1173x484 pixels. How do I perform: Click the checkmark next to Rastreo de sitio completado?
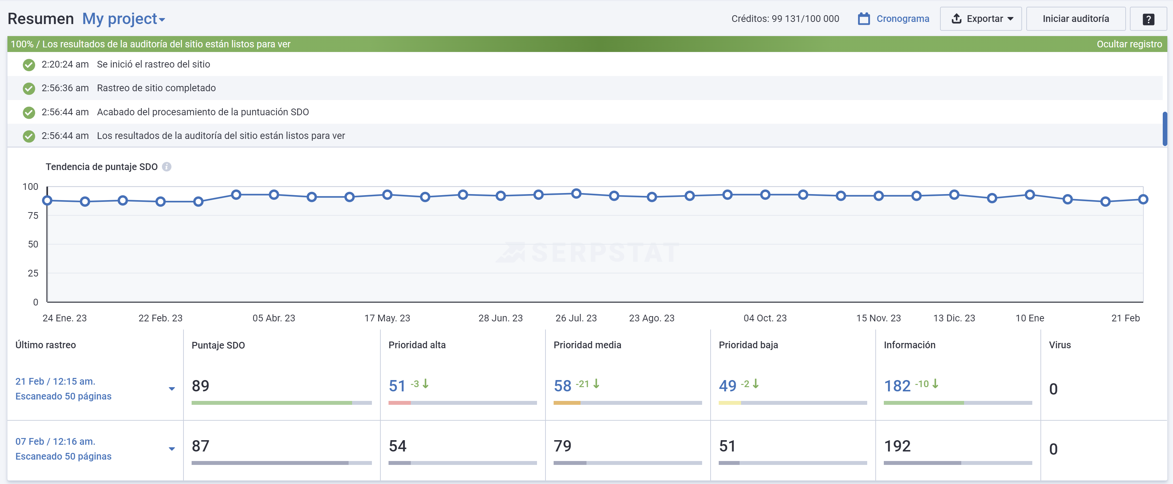pos(29,88)
